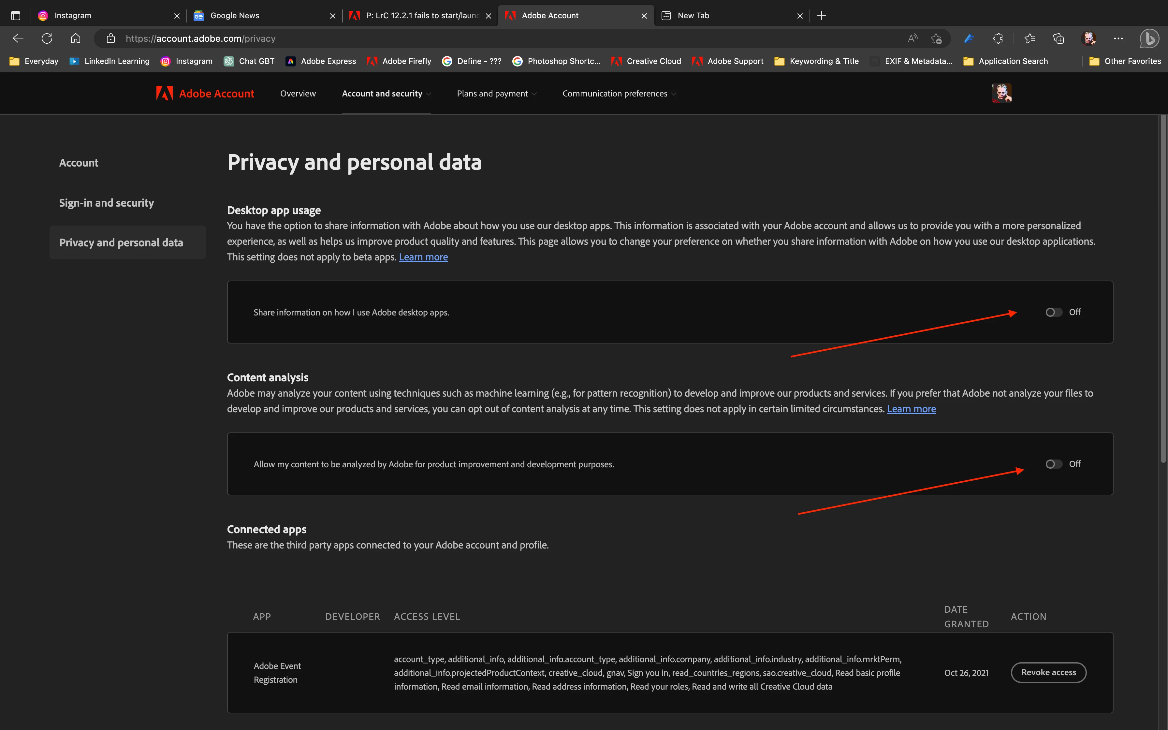This screenshot has width=1168, height=730.
Task: Add the page to favorites with the star icon
Action: coord(936,39)
